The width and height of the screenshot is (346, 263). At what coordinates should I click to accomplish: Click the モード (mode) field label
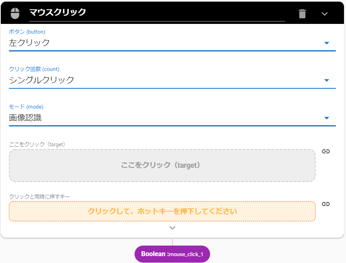[x=26, y=107]
